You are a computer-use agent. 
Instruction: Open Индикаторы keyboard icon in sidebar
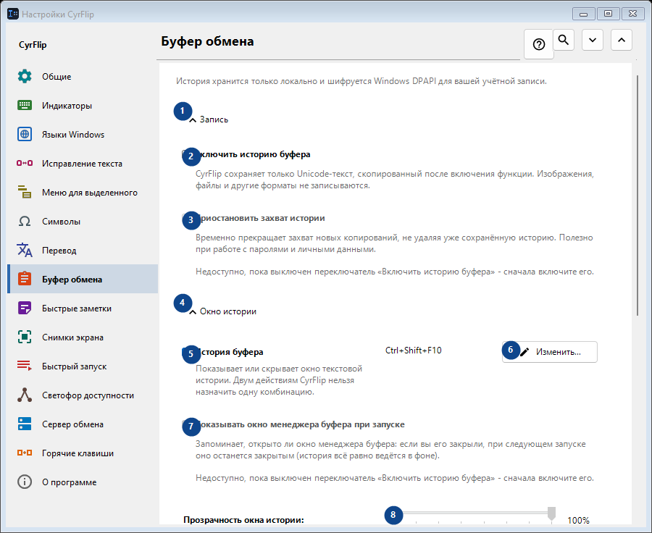click(x=25, y=106)
